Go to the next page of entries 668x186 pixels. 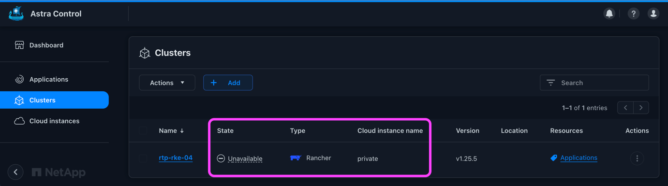641,108
